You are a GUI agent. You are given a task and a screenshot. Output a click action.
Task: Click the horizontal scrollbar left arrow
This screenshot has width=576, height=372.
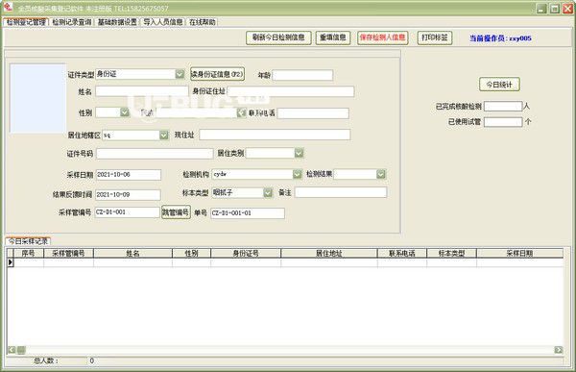pos(12,350)
